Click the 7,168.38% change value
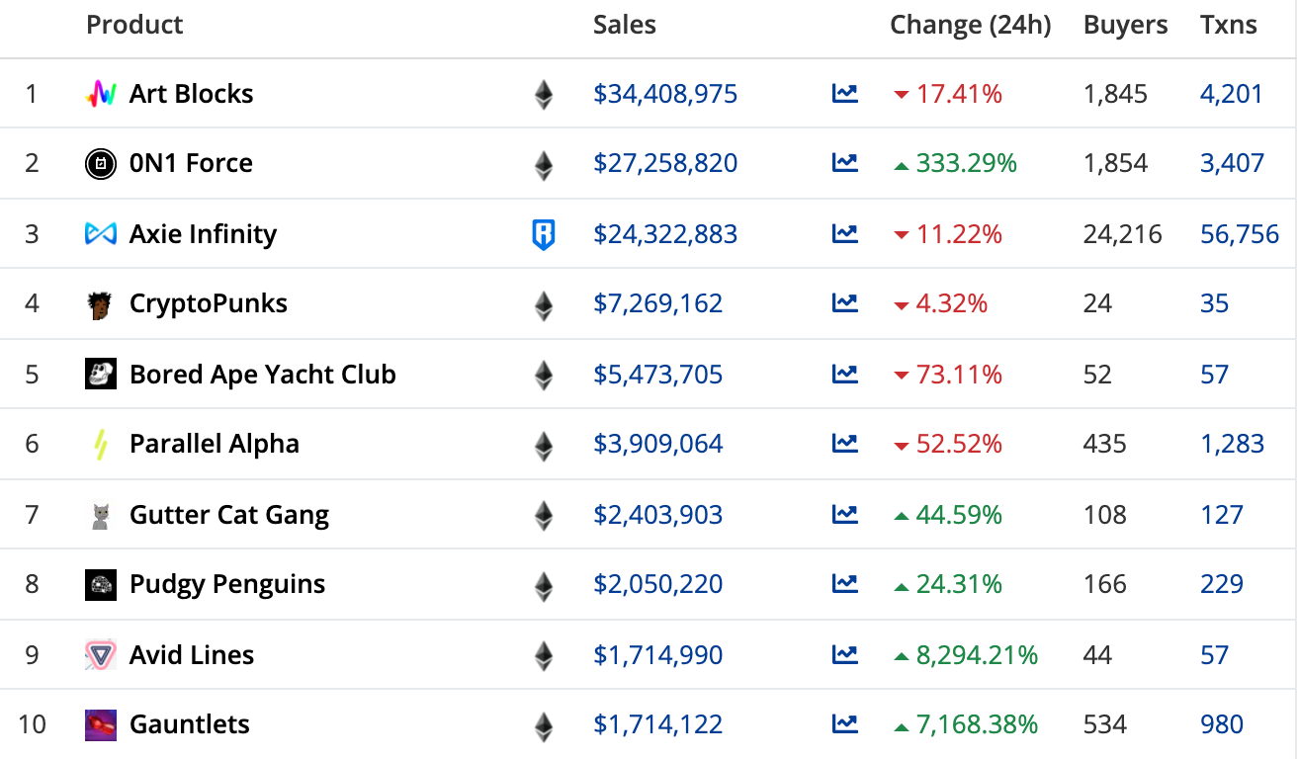Screen dimensions: 1299x759 pyautogui.click(x=978, y=724)
